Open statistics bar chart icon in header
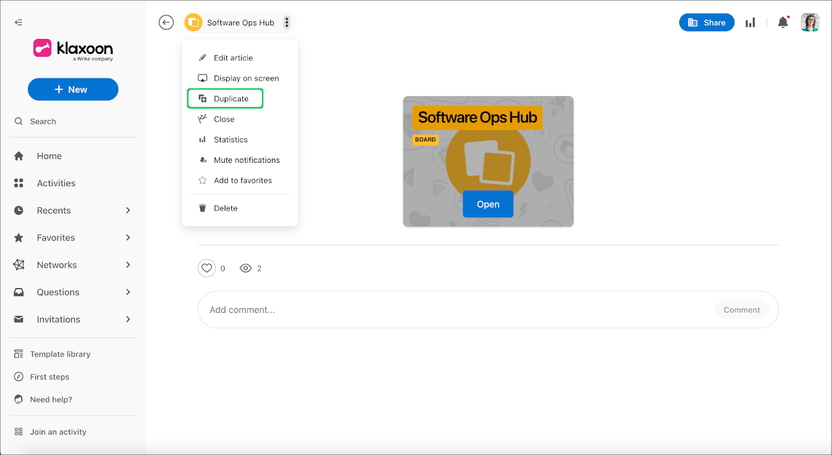 750,22
